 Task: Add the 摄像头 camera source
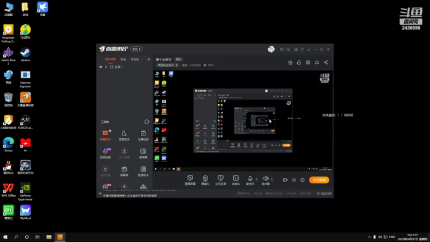205,180
